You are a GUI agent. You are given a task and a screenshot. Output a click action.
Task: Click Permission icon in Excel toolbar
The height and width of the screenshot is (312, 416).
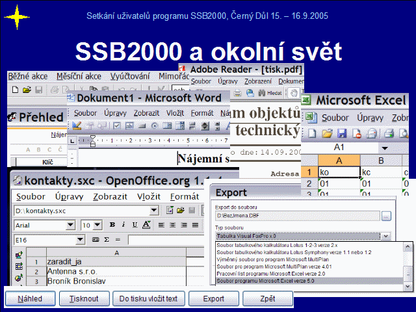click(357, 133)
